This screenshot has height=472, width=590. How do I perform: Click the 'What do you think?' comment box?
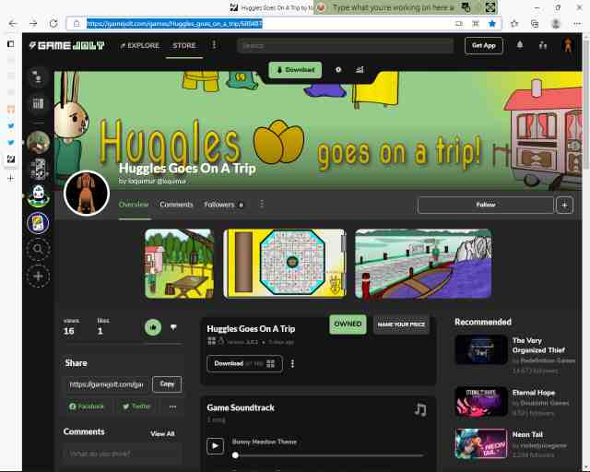click(123, 454)
